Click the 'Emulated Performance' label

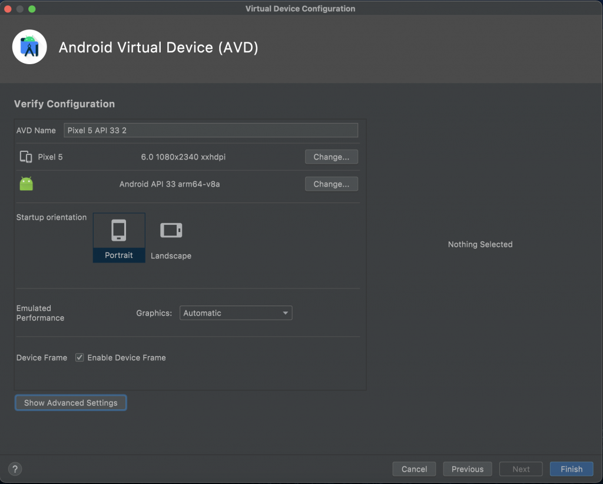point(40,313)
